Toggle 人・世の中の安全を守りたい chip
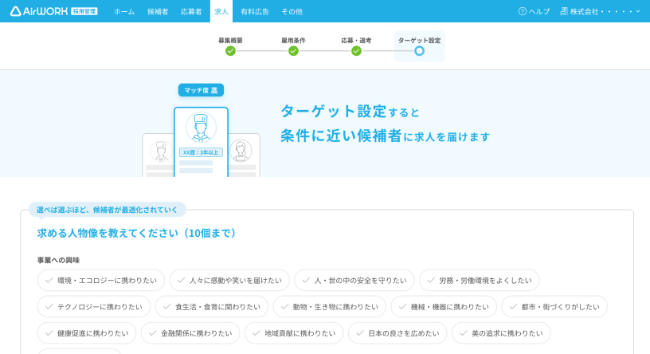This screenshot has width=650, height=354. pos(354,280)
